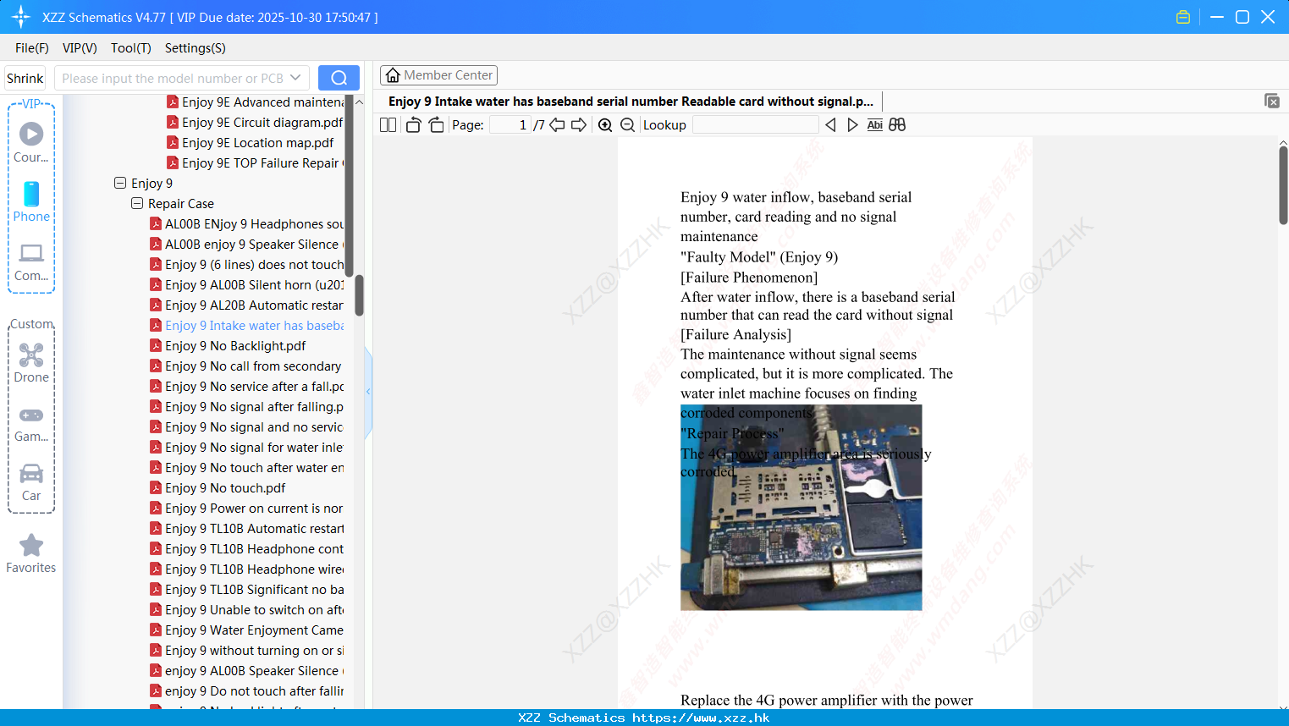Open Enjoy 9 TL10B Headphone control file
Viewport: 1289px width, 726px height.
246,548
